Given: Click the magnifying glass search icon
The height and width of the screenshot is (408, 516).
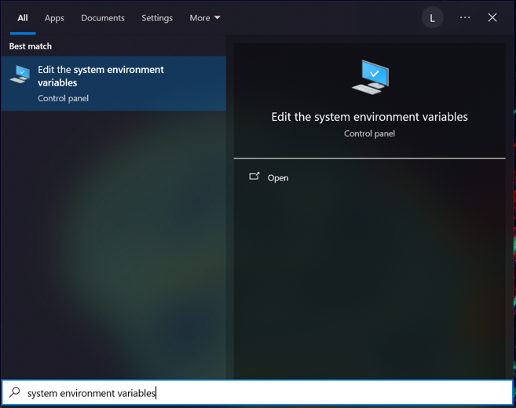Looking at the screenshot, I should tap(15, 392).
